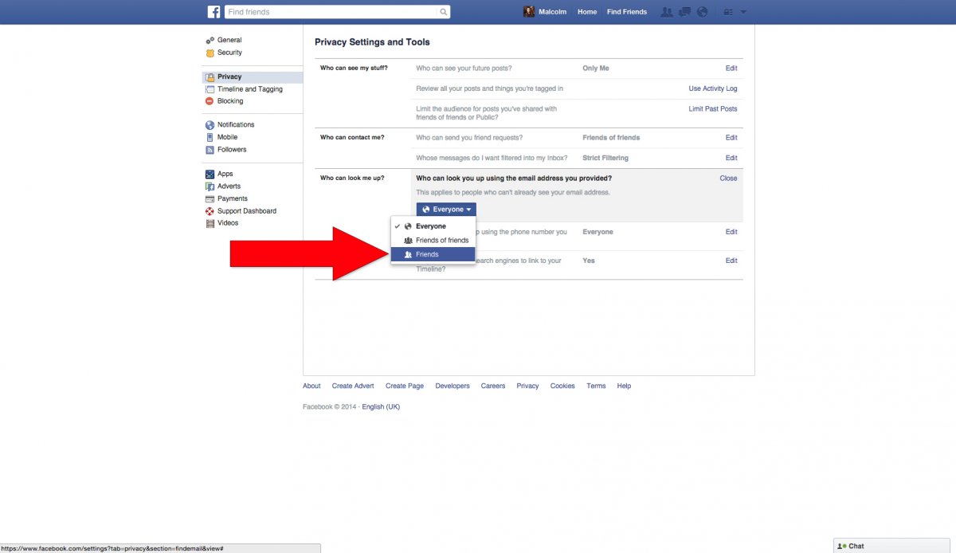The image size is (956, 553).
Task: Open Timeline and Tagging settings
Action: click(x=250, y=89)
